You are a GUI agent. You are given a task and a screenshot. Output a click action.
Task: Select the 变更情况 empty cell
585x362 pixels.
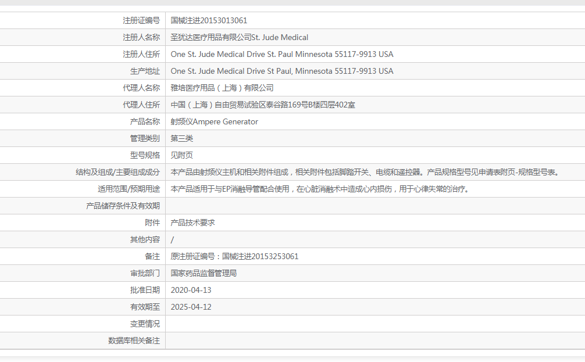coord(291,324)
